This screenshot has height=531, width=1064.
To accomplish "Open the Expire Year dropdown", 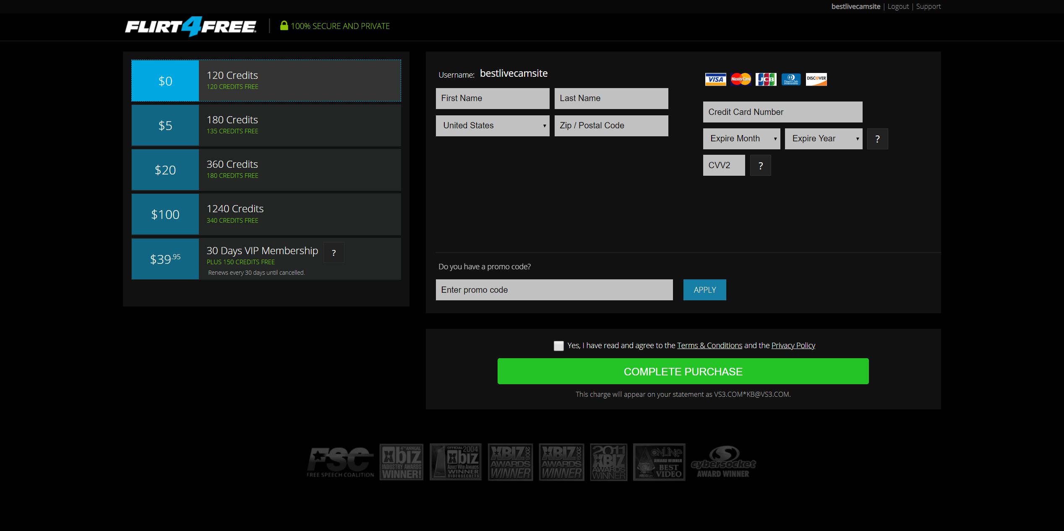I will click(824, 139).
